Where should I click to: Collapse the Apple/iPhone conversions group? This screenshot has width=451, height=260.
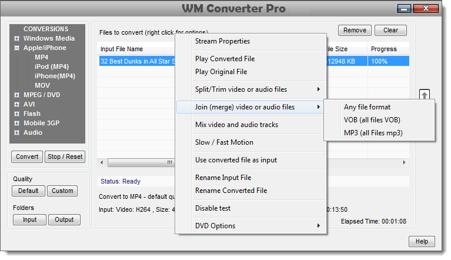point(17,48)
